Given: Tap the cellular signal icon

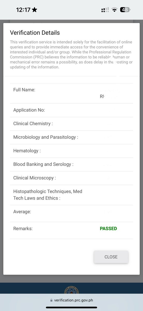Looking at the screenshot, I should coord(105,10).
